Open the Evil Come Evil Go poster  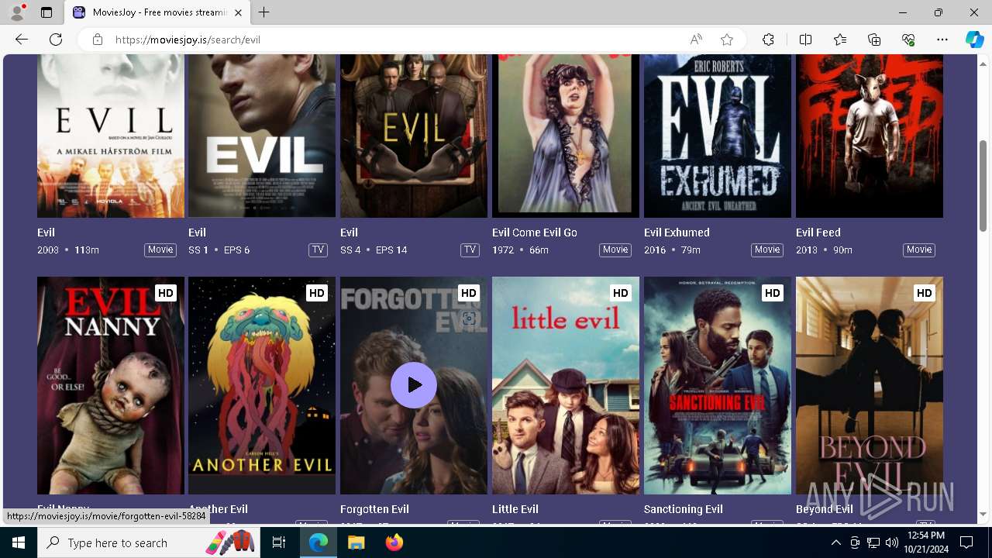tap(566, 136)
